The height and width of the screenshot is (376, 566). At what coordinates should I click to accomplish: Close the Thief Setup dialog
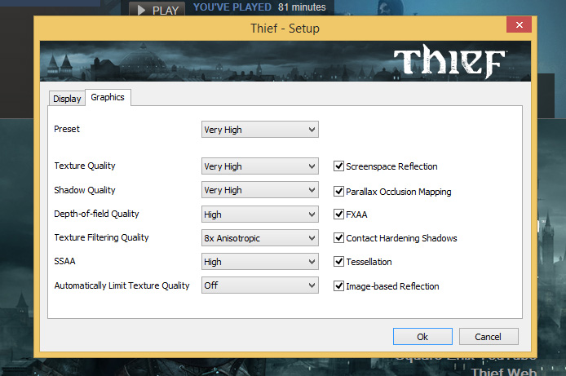pyautogui.click(x=519, y=24)
